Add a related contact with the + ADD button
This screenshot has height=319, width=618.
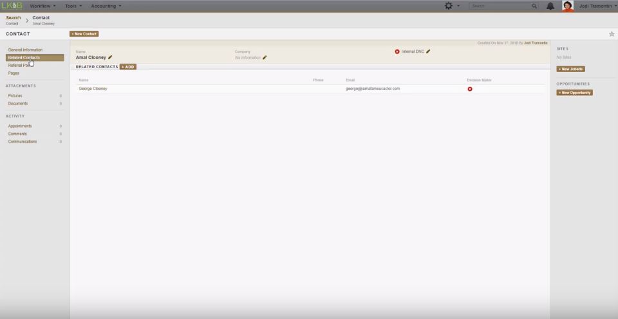(128, 67)
